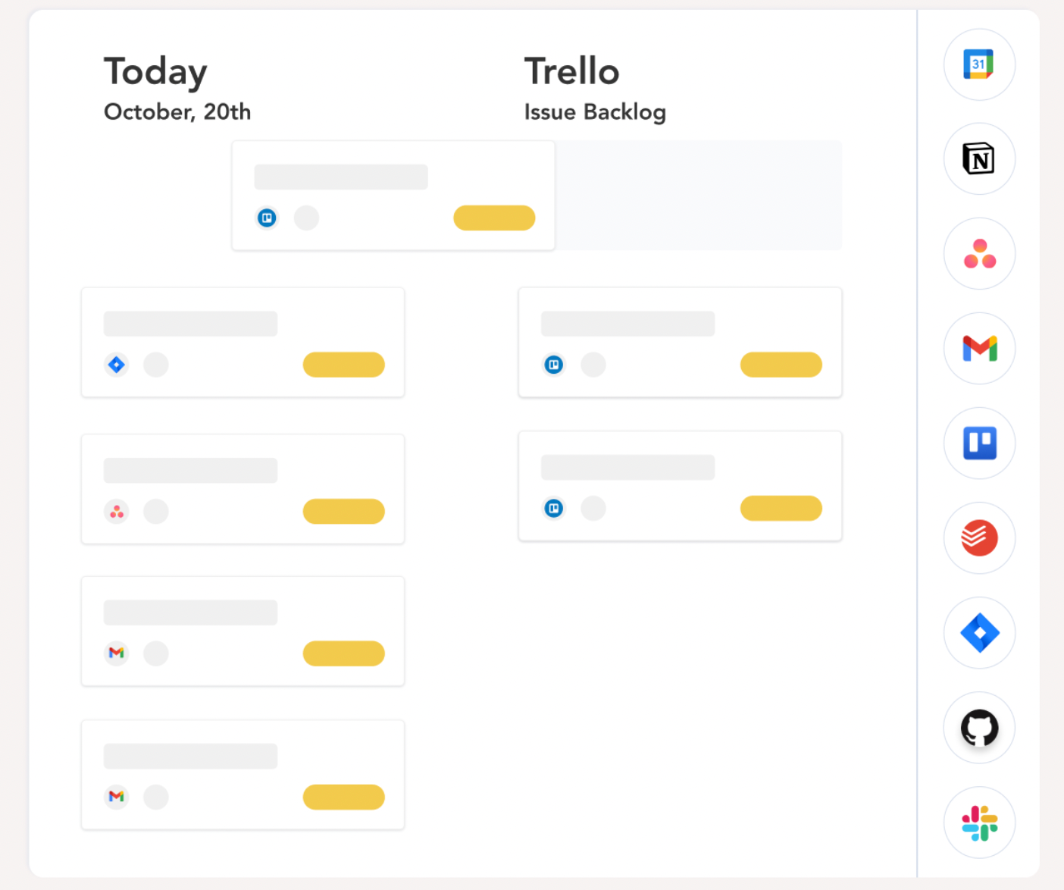Image resolution: width=1064 pixels, height=890 pixels.
Task: Select the empty placeholder slot in Trello column
Action: pyautogui.click(x=698, y=196)
